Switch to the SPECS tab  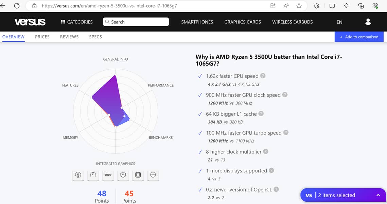(95, 37)
